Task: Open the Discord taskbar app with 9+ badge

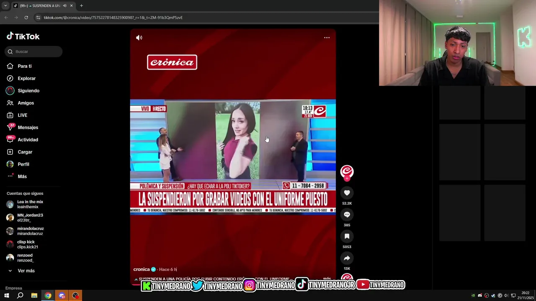Action: pos(62,296)
